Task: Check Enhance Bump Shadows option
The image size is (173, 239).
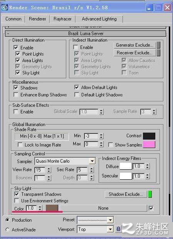Action: [16, 95]
